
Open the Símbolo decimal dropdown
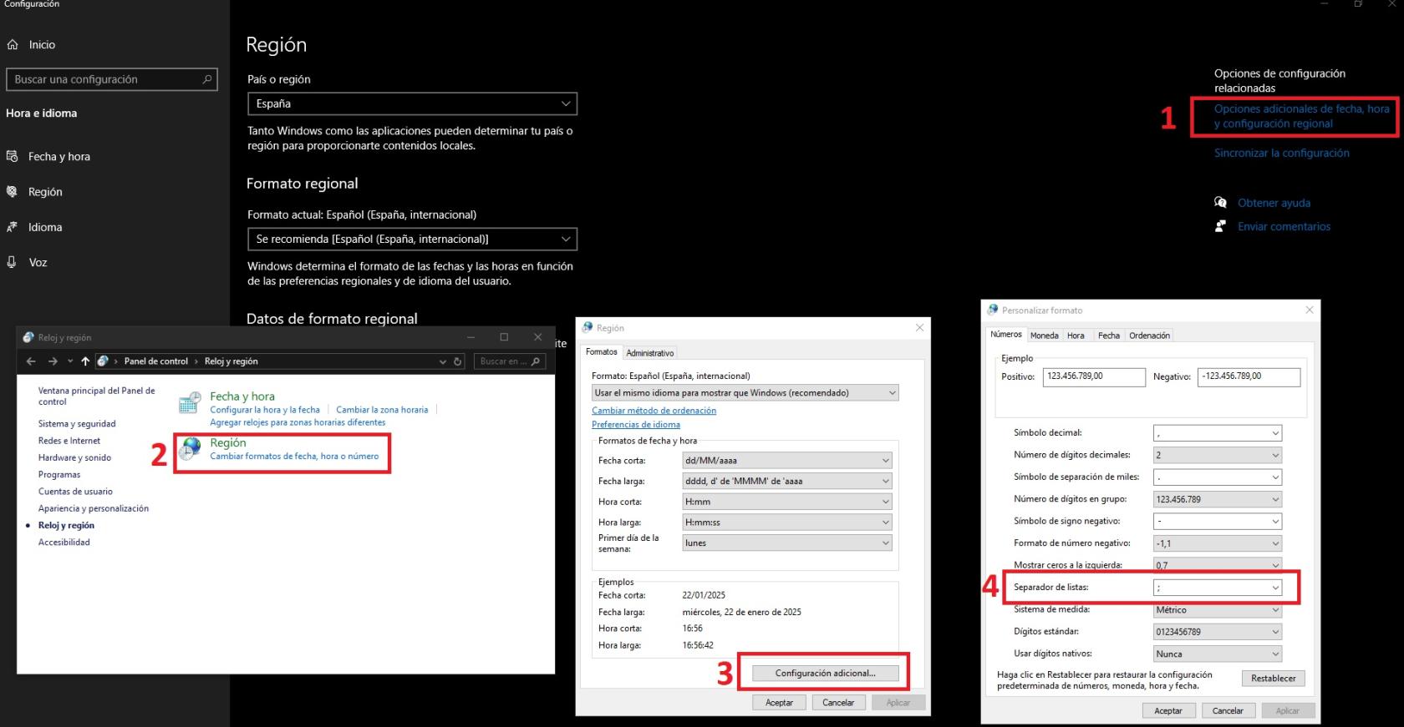pyautogui.click(x=1218, y=433)
